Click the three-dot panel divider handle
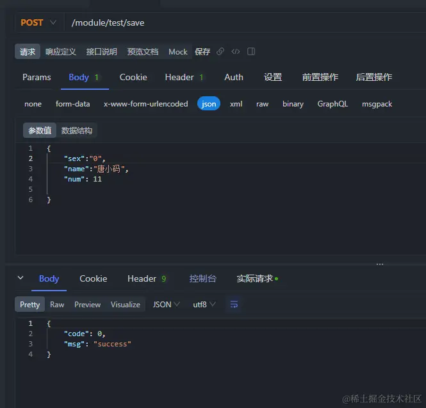 380,264
